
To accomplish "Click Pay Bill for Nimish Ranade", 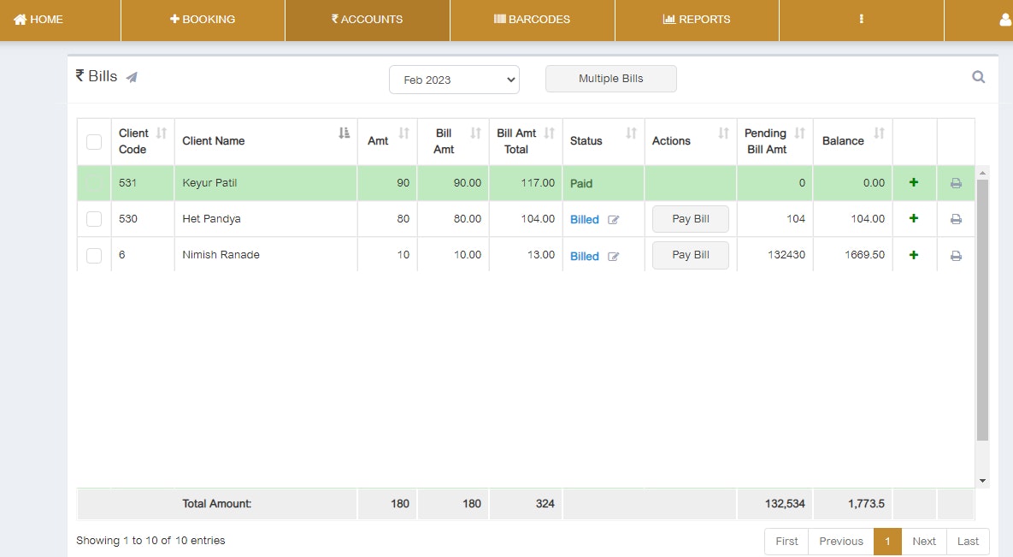I will (691, 255).
